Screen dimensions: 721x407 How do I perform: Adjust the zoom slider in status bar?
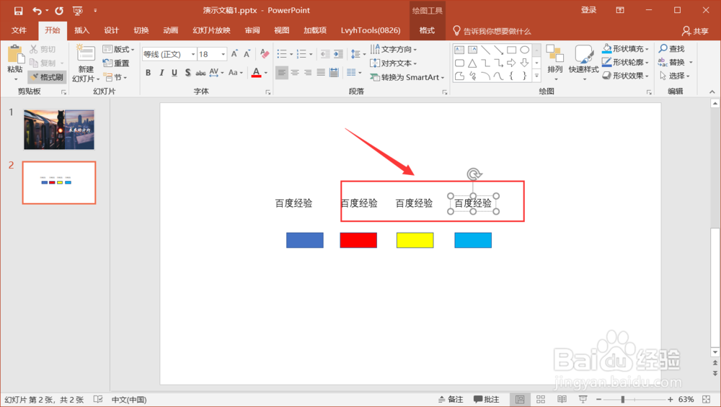click(623, 399)
